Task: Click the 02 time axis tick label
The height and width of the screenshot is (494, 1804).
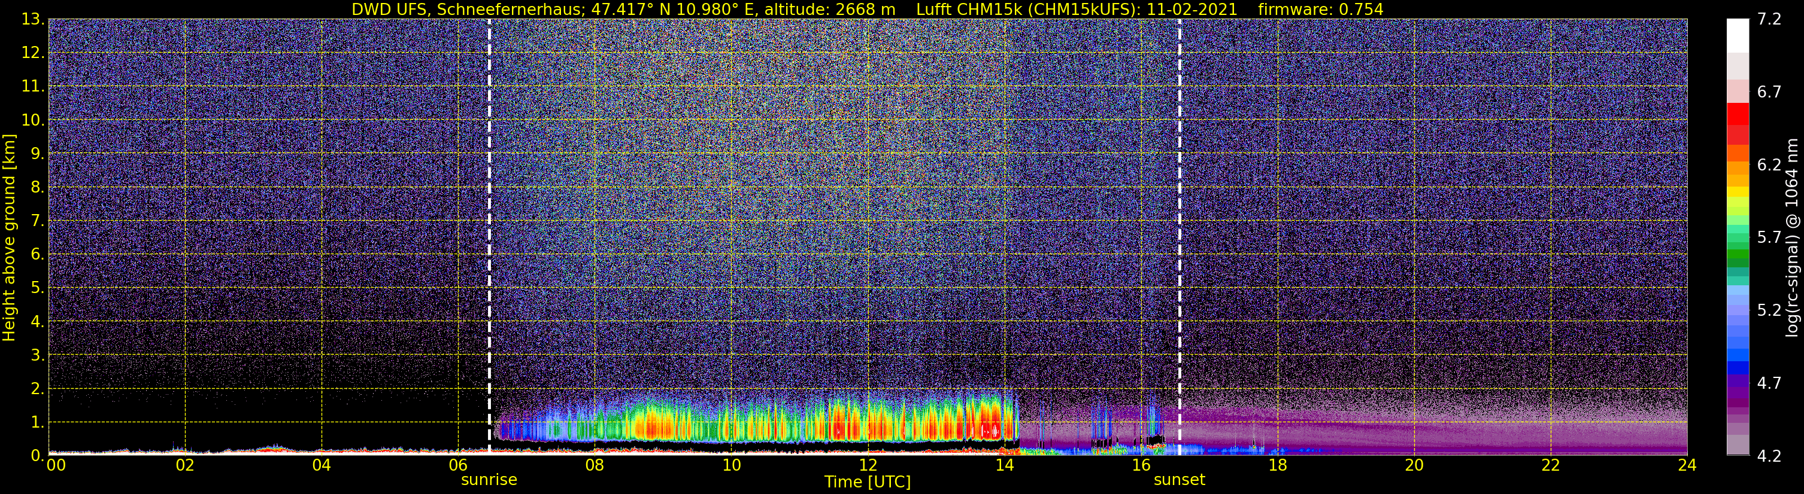Action: [185, 465]
